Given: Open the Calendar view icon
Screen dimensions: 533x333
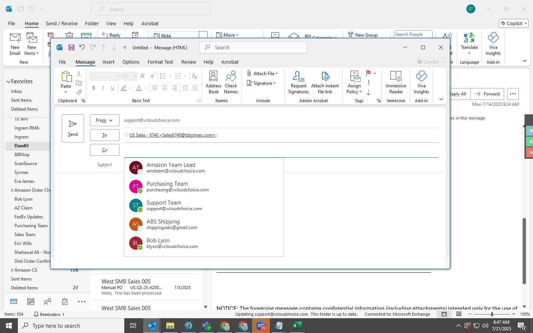Looking at the screenshot, I should click(x=31, y=302).
